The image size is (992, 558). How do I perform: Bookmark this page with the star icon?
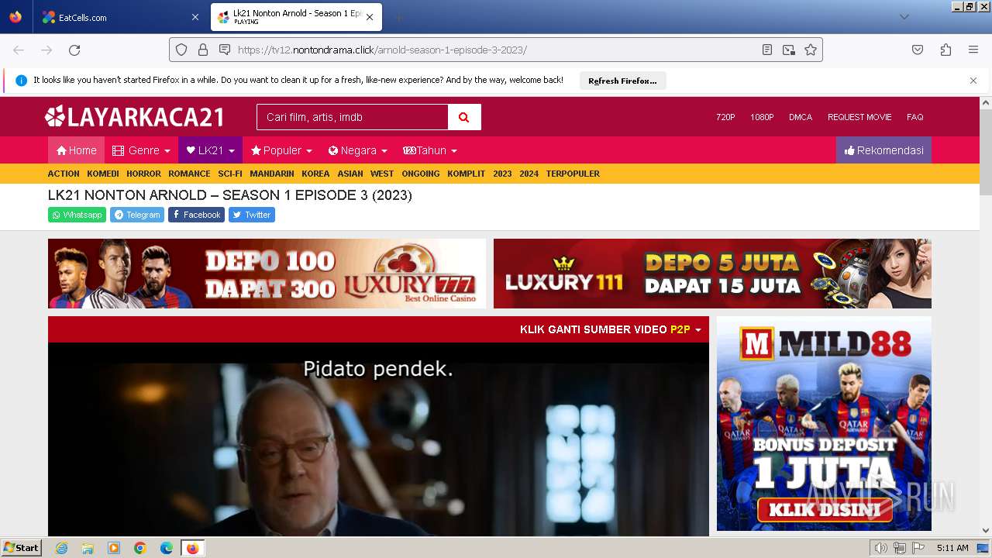811,50
